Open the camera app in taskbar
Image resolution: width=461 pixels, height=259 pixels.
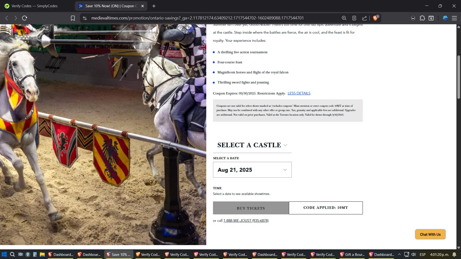pyautogui.click(x=20, y=254)
